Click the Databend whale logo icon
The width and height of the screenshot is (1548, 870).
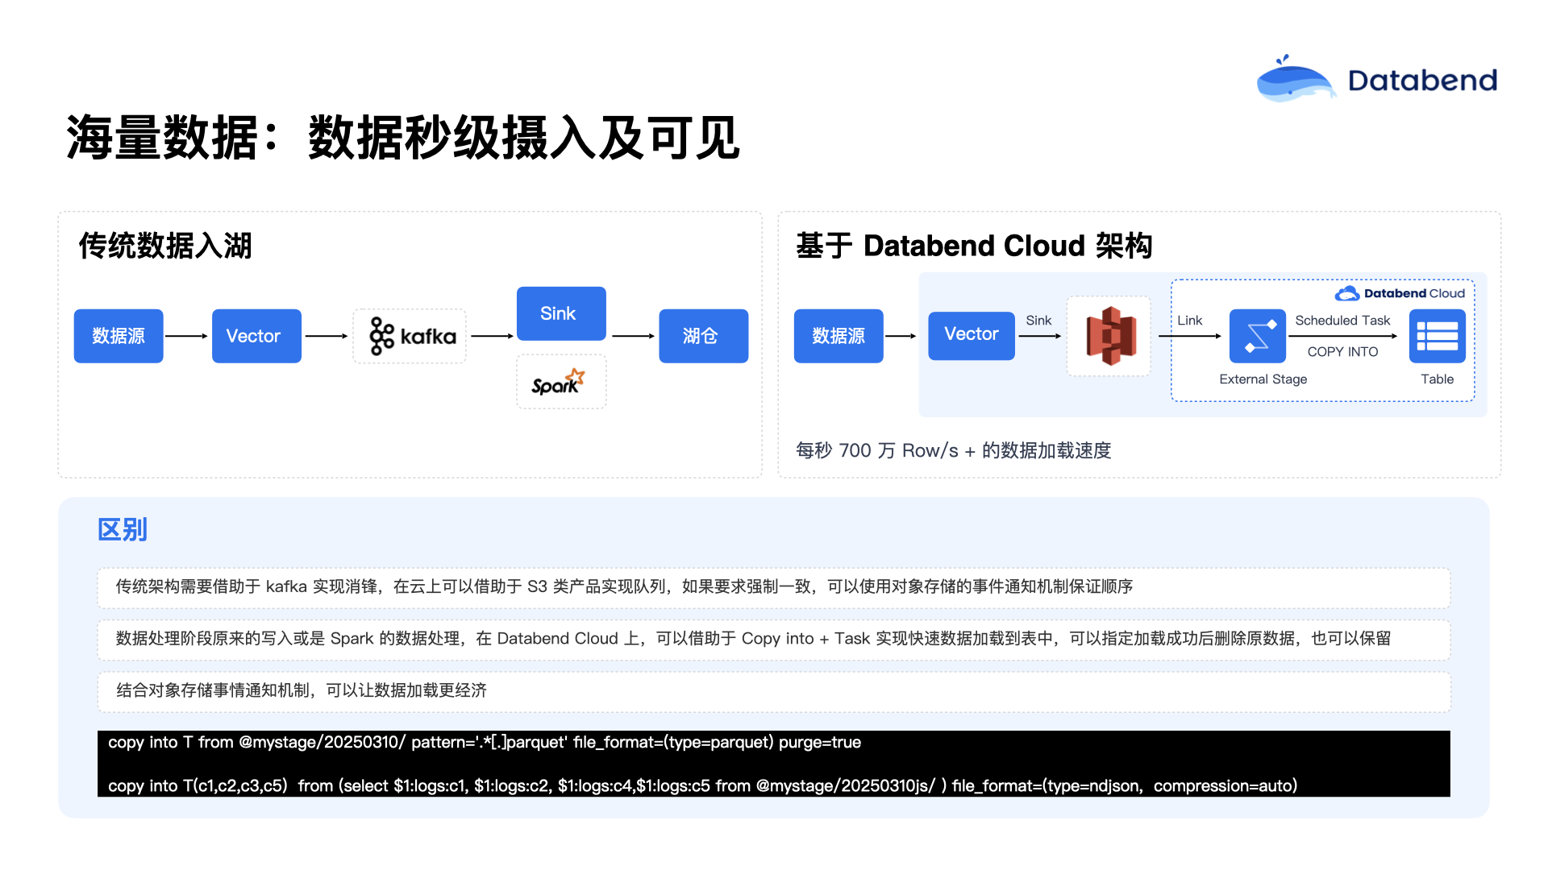tap(1296, 78)
